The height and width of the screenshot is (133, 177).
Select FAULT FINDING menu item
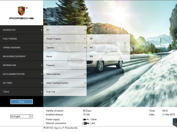(x=21, y=39)
